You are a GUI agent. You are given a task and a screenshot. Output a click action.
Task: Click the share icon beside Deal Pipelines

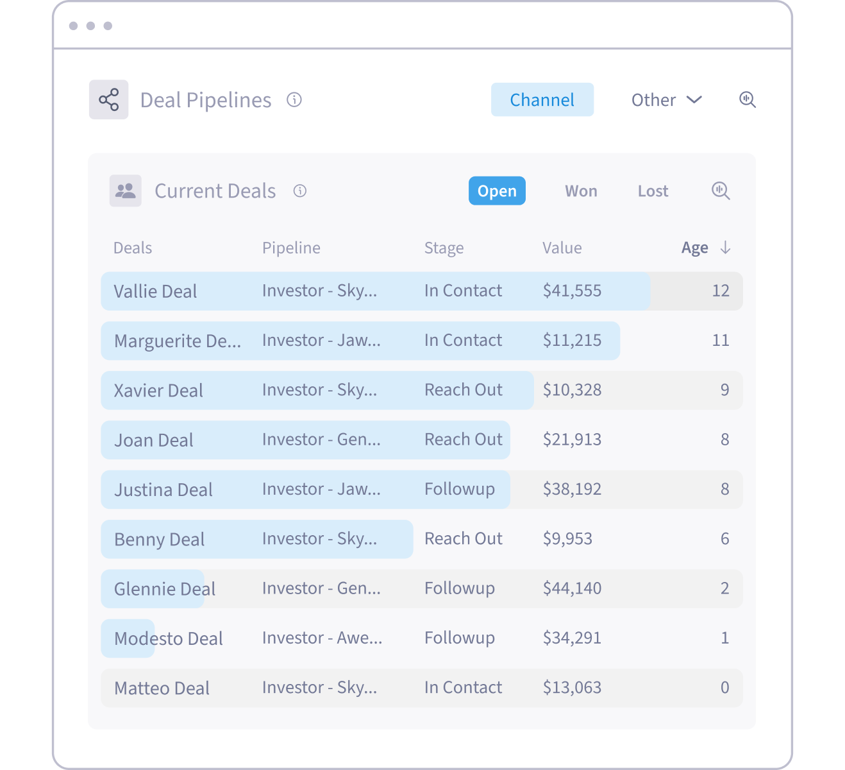click(x=108, y=99)
